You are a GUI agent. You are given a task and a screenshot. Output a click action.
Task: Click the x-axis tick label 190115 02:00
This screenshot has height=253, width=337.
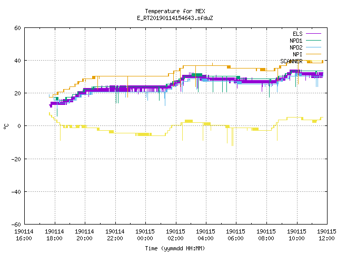pyautogui.click(x=175, y=235)
